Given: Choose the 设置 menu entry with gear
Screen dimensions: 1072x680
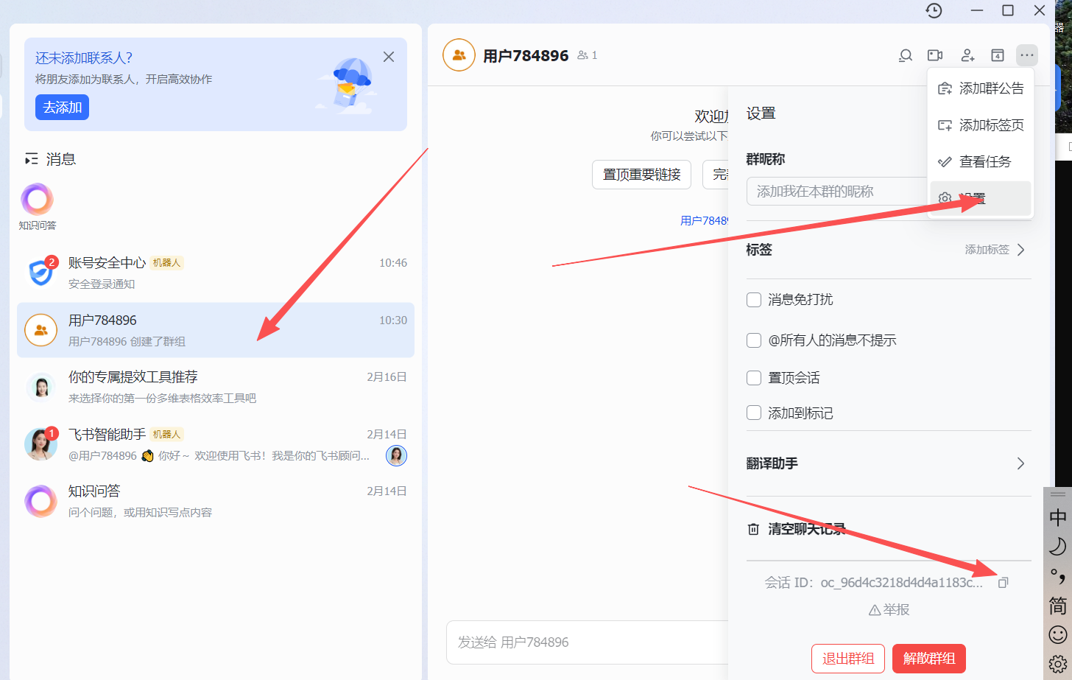Looking at the screenshot, I should pyautogui.click(x=981, y=198).
